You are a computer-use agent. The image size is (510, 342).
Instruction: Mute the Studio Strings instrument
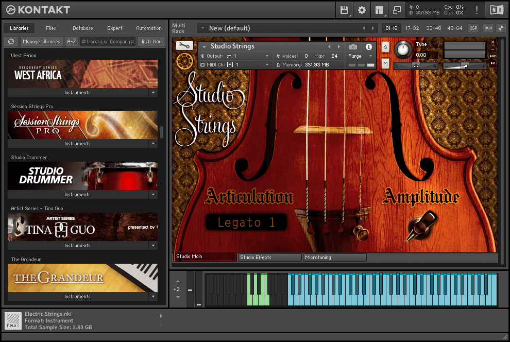click(x=385, y=63)
